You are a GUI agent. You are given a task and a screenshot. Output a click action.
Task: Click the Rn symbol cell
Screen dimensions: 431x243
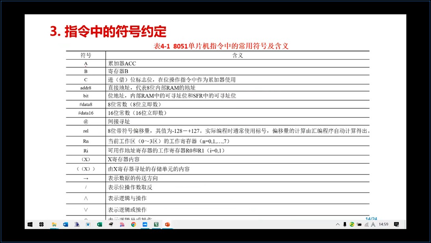coord(86,141)
